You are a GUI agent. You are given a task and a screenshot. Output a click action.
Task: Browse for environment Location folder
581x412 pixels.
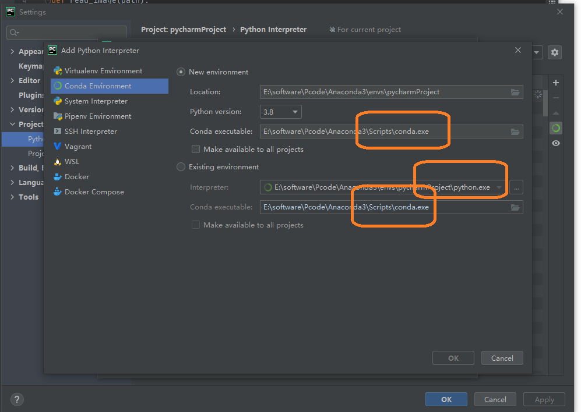515,92
